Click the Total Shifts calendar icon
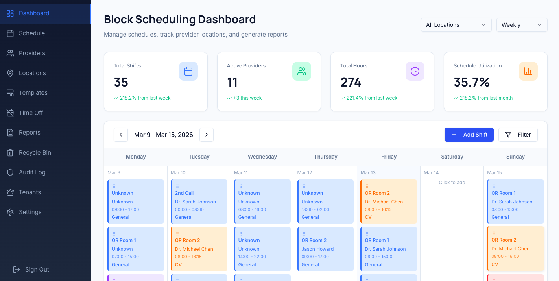The height and width of the screenshot is (281, 559). click(188, 71)
